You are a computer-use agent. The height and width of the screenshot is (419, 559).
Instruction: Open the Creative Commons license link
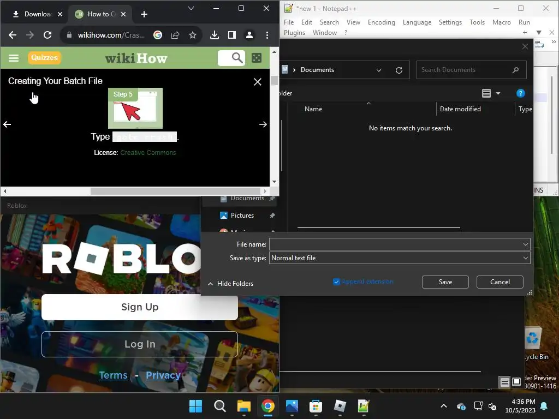pyautogui.click(x=148, y=153)
